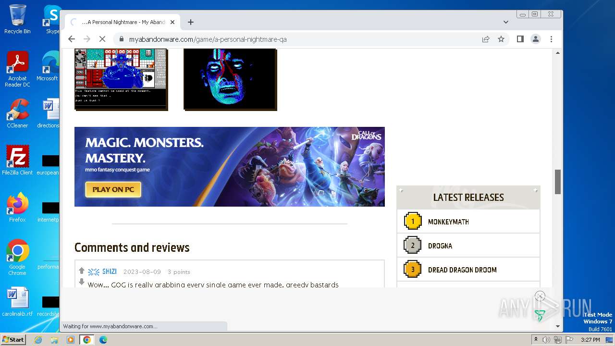Stop loading the current page
615x346 pixels.
(x=102, y=39)
